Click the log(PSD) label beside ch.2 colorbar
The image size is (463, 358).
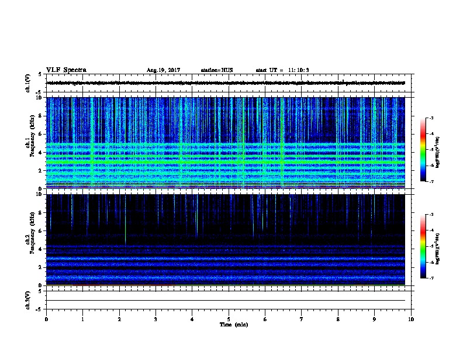coord(437,249)
